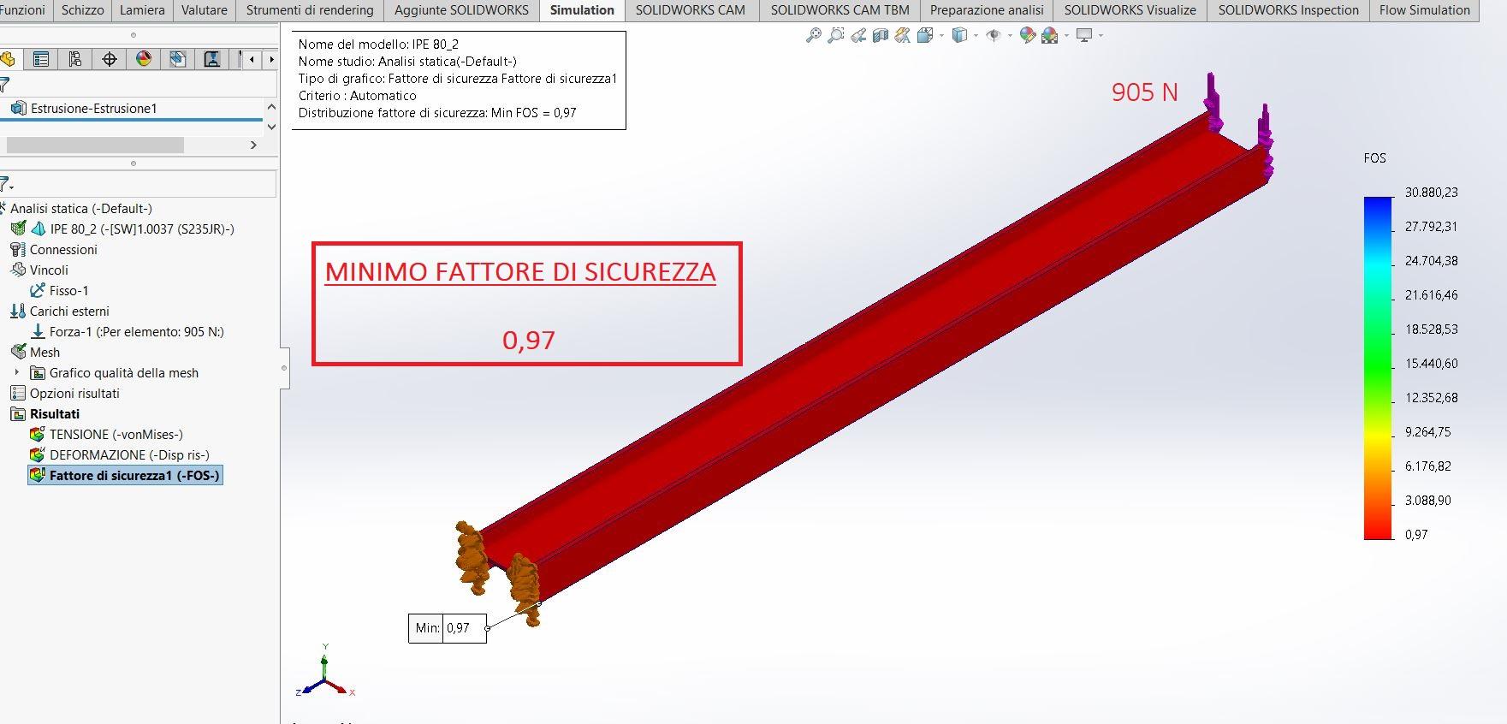Open the Hide/Show Items dropdown arrow

pos(1010,35)
